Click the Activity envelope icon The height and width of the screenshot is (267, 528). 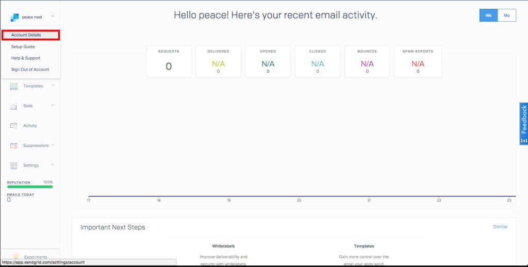(14, 126)
